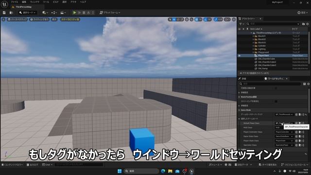Browse to the Player State Class asset
311x175 pixels.
[x=300, y=140]
